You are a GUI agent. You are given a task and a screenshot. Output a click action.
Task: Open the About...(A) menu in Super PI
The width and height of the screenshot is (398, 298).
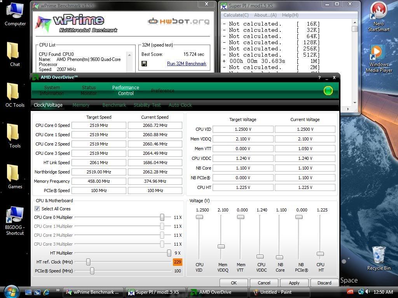[265, 15]
